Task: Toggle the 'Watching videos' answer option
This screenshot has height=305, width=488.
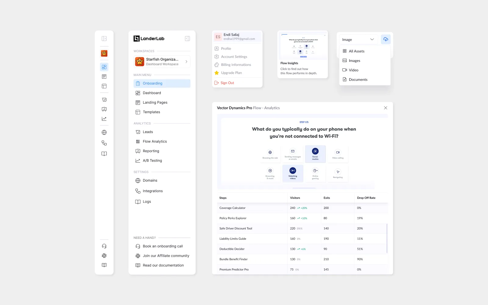Action: coord(292,173)
